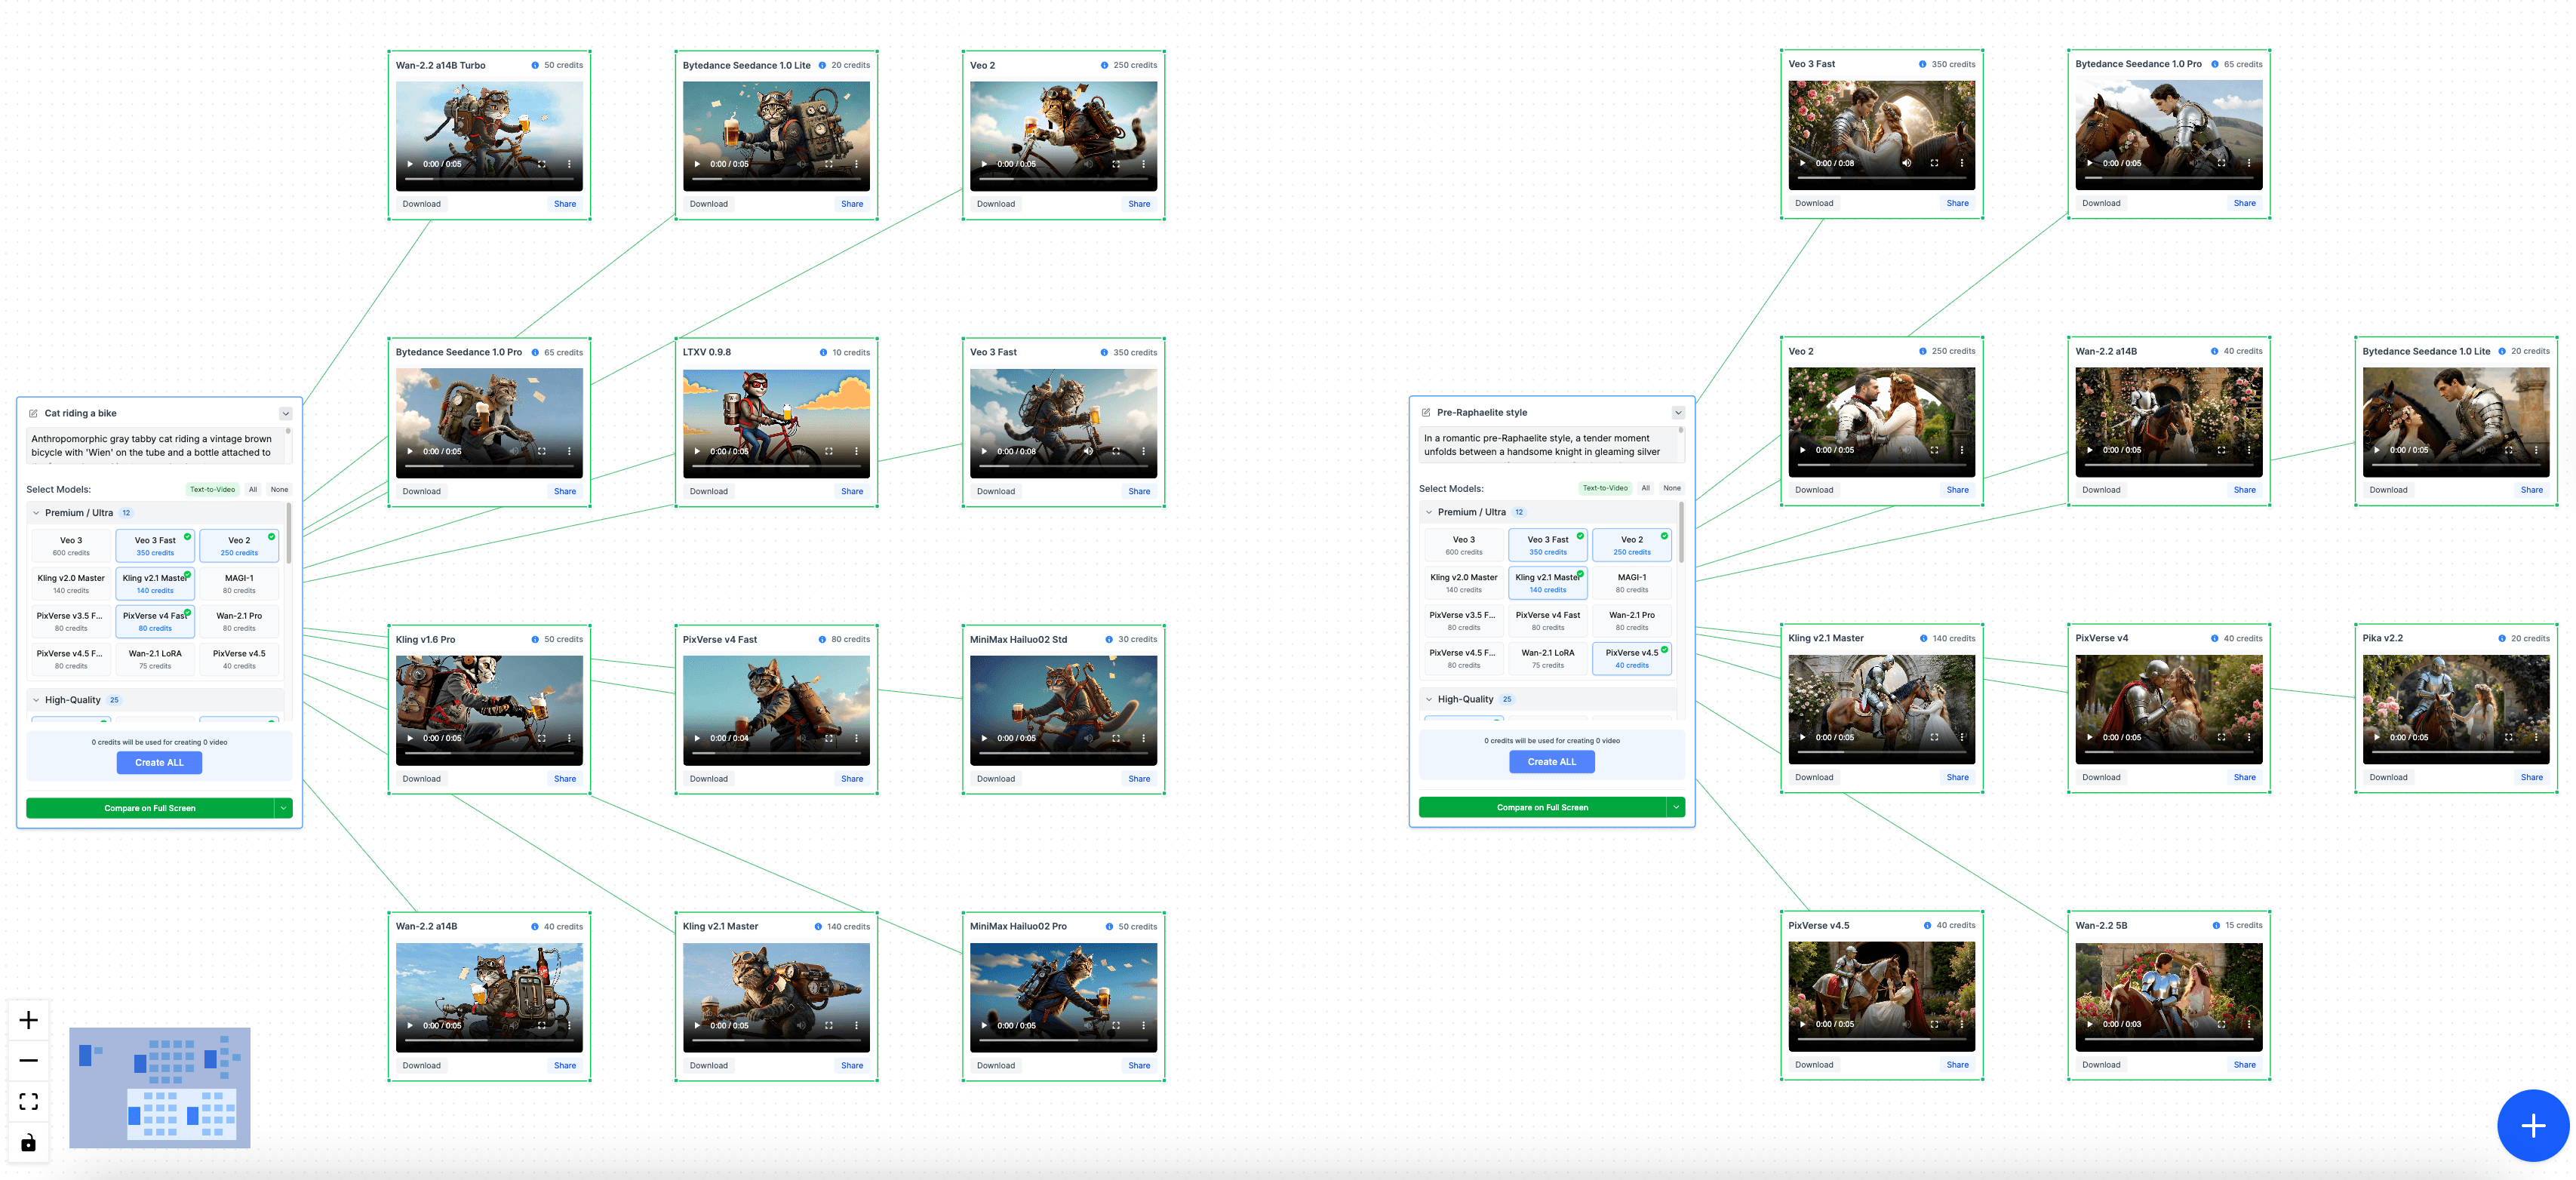Click the 'Create ALL' button in the Cat prompt panel
The image size is (2576, 1180).
click(x=159, y=762)
